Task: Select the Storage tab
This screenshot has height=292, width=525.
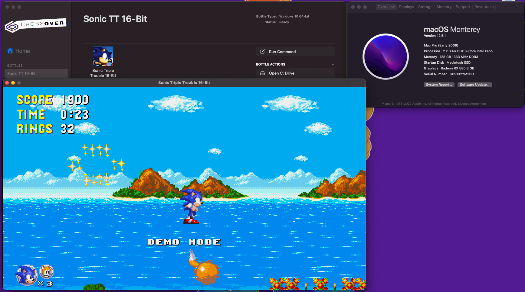Action: tap(425, 7)
